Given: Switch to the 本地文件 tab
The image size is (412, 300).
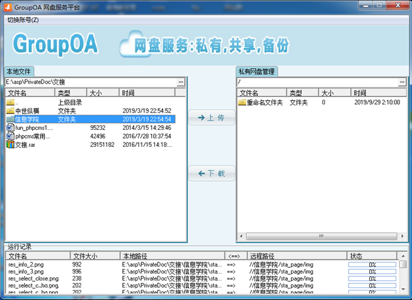Looking at the screenshot, I should (x=18, y=71).
